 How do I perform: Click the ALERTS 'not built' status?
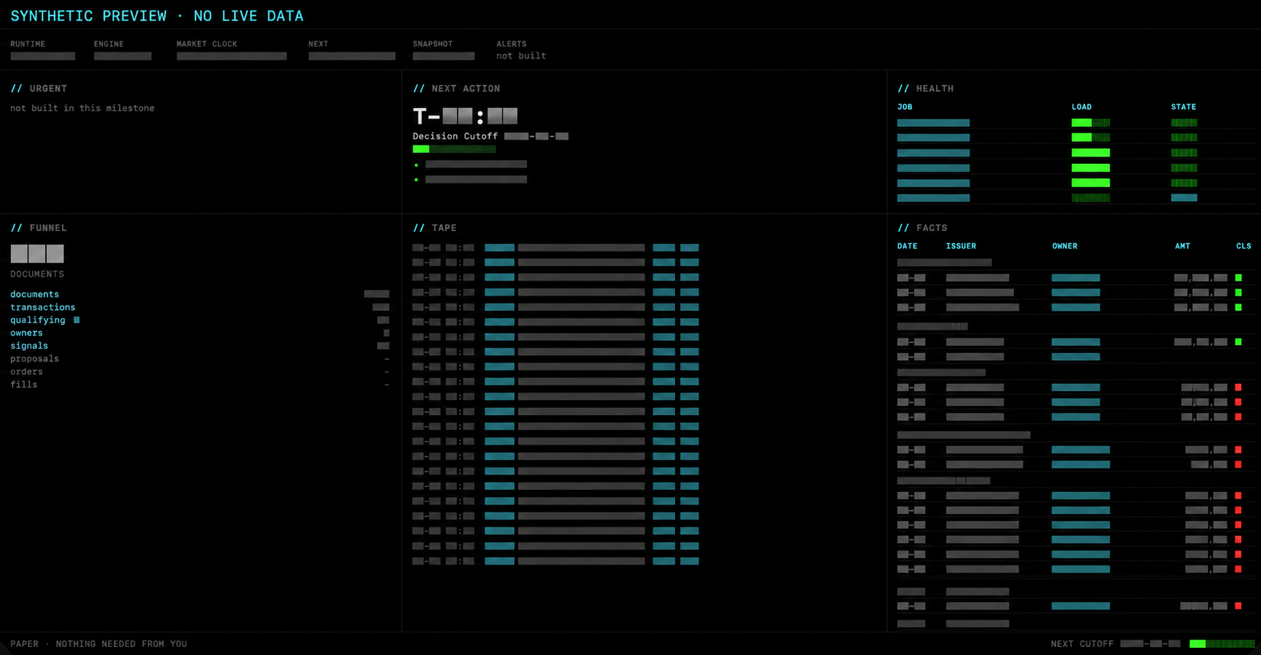pos(521,56)
